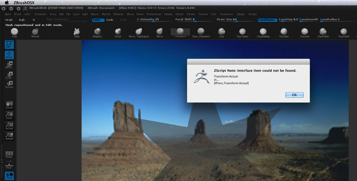Select the Slide brush

[77, 33]
